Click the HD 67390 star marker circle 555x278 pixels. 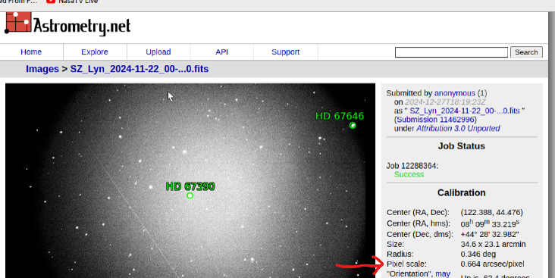(x=190, y=195)
